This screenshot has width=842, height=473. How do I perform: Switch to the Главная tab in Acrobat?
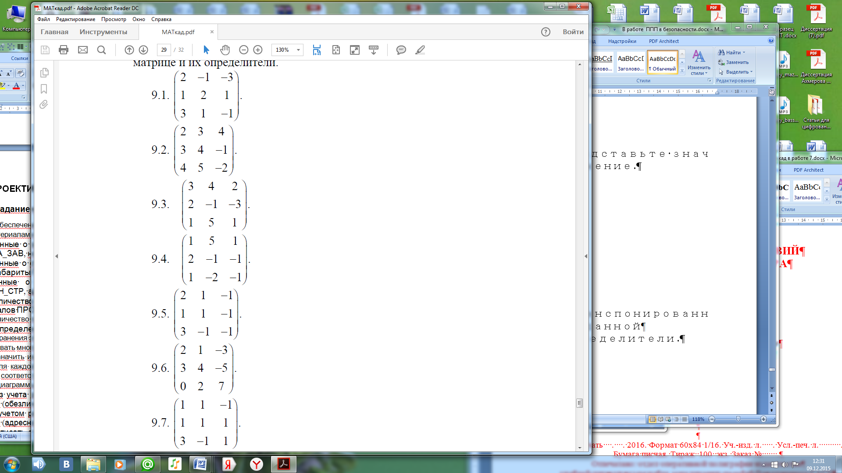54,32
